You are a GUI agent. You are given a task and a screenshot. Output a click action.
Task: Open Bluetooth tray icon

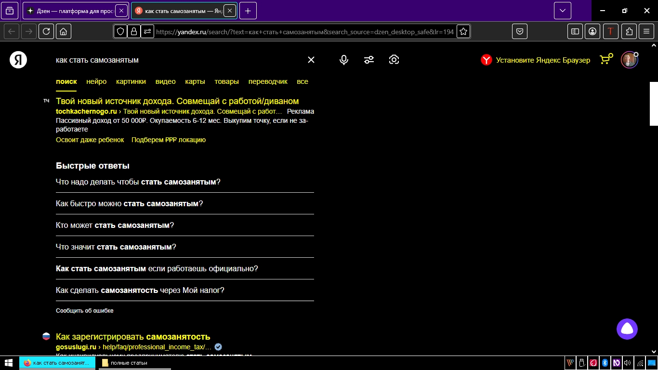coord(605,363)
